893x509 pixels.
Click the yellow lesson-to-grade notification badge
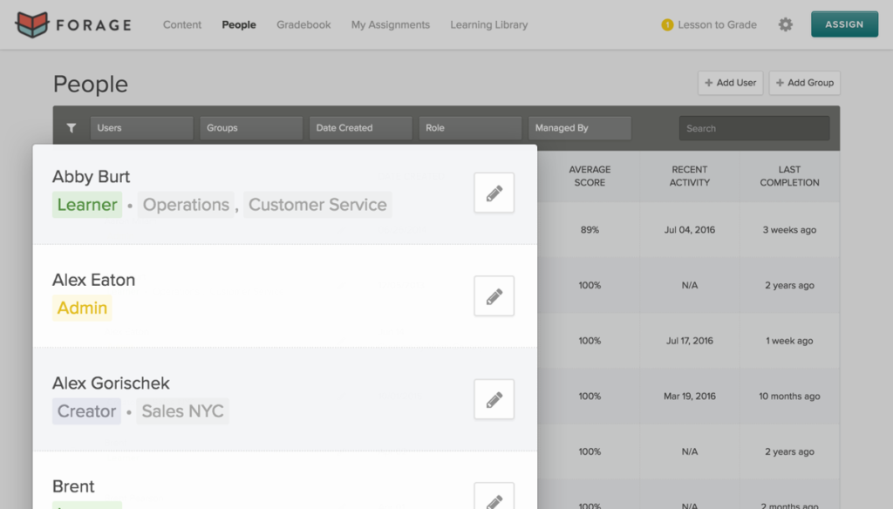[667, 25]
